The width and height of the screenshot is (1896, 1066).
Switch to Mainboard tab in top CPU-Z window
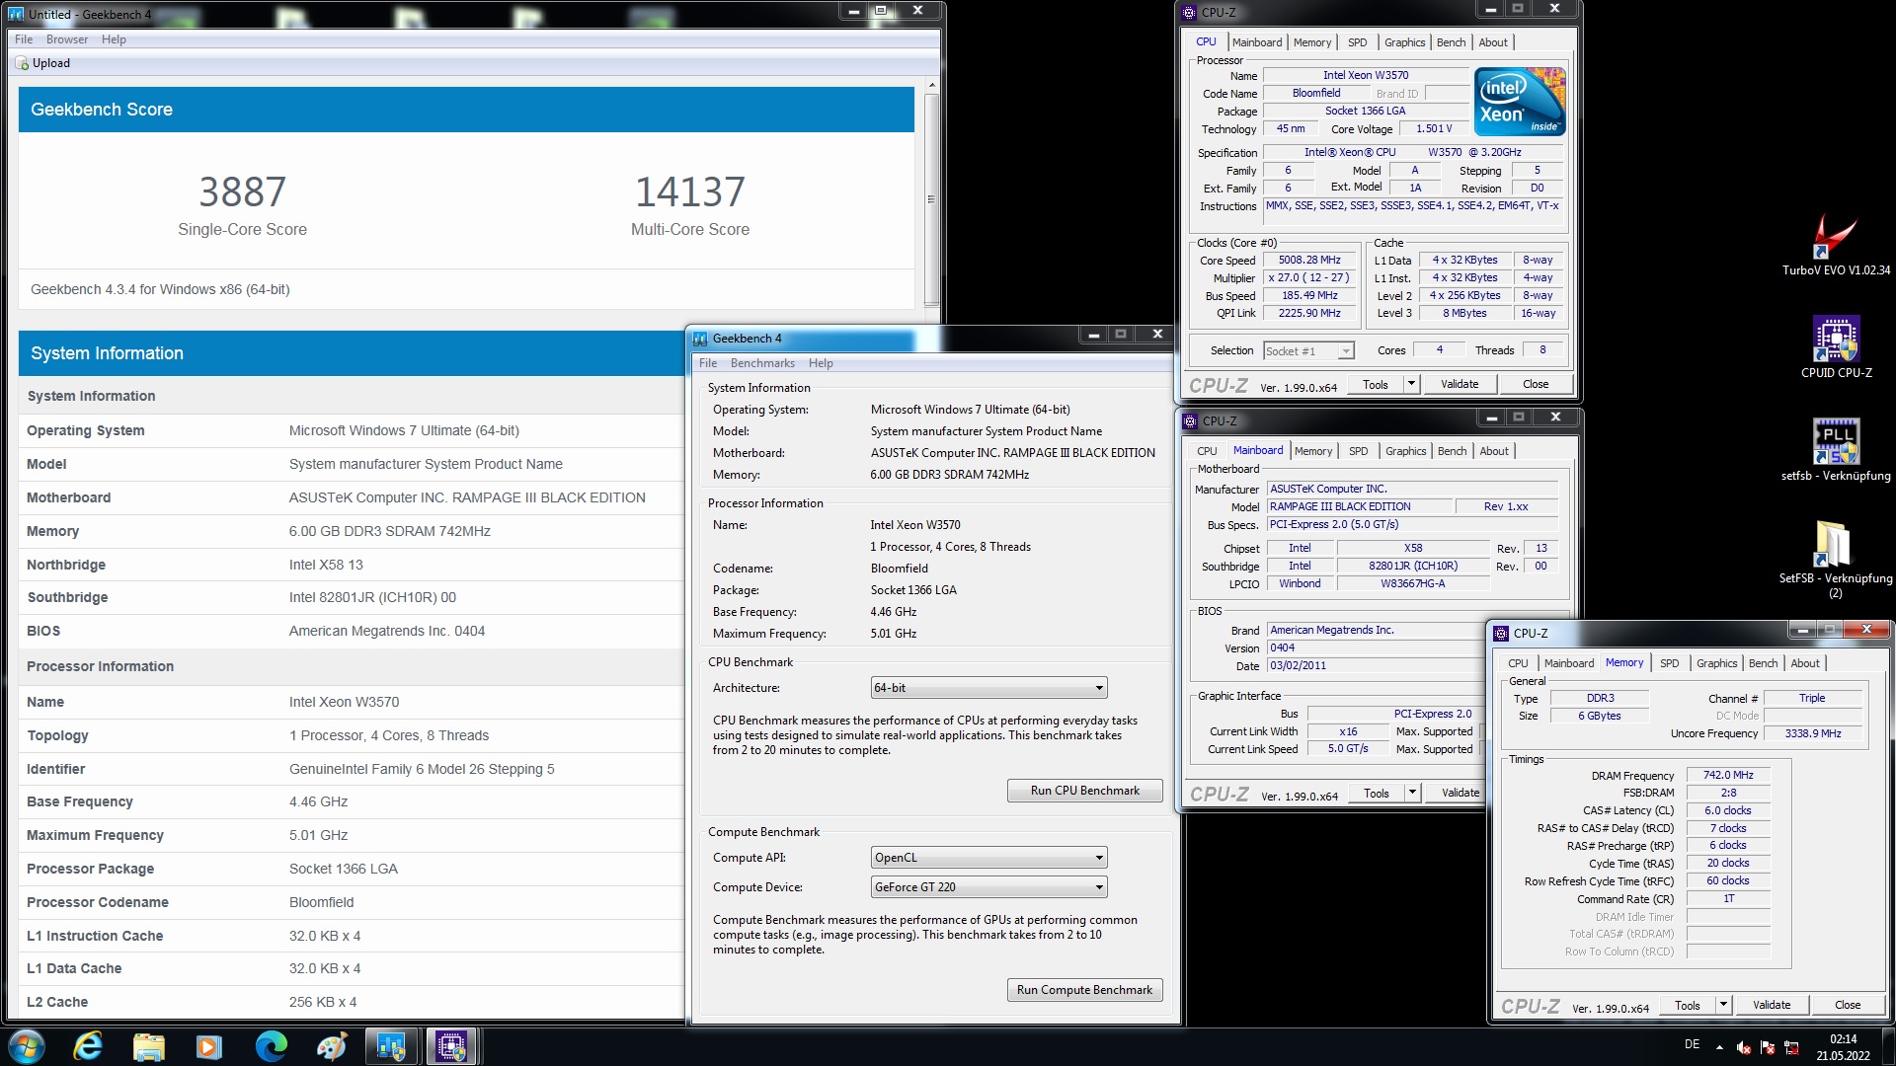[1257, 42]
